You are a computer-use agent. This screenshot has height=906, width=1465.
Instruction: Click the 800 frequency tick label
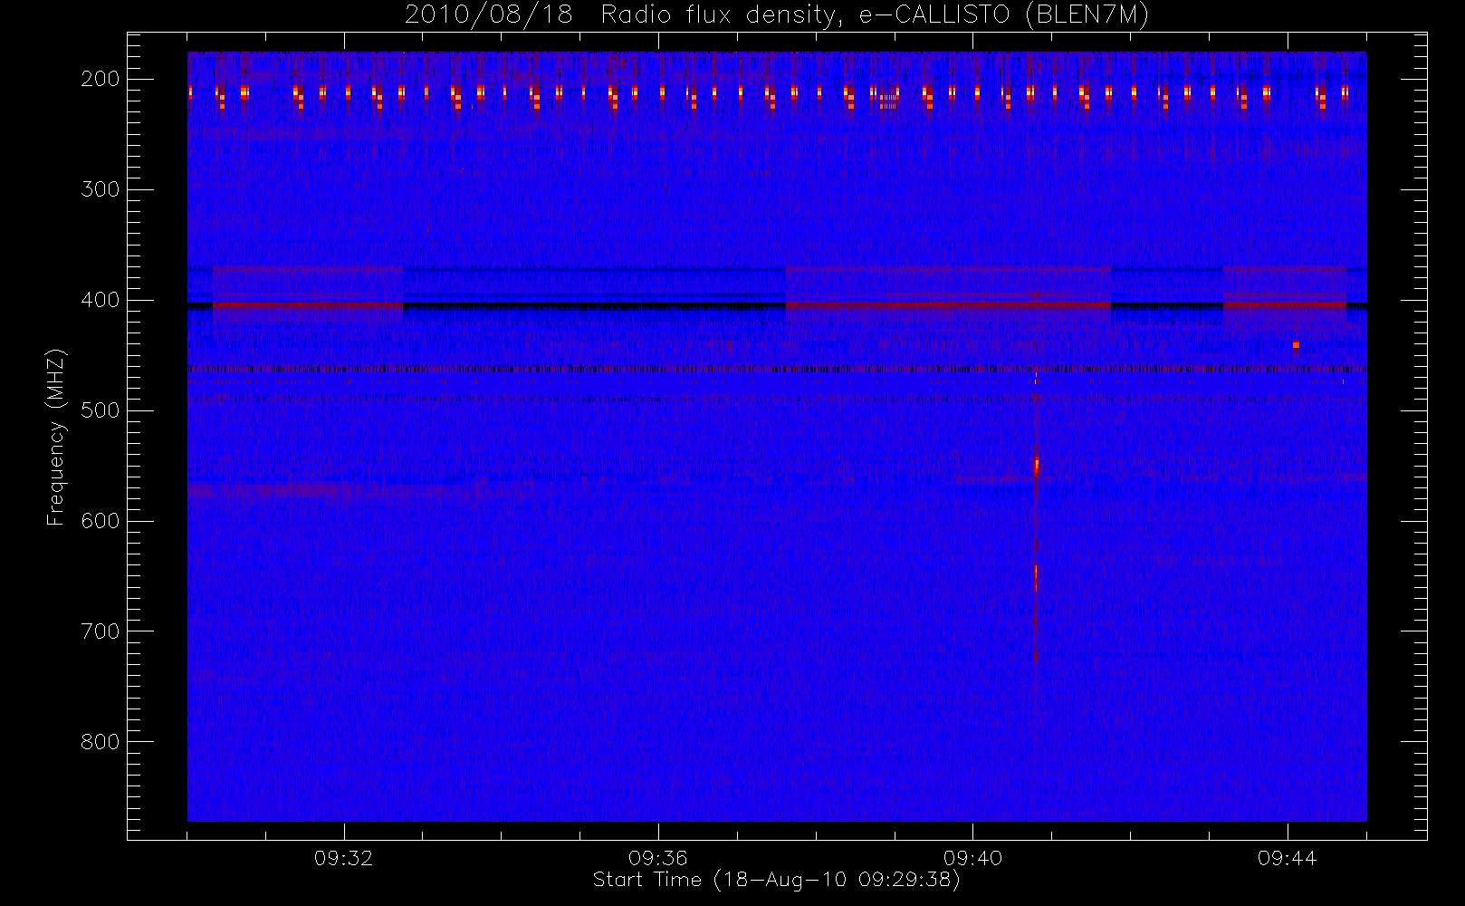coord(101,742)
